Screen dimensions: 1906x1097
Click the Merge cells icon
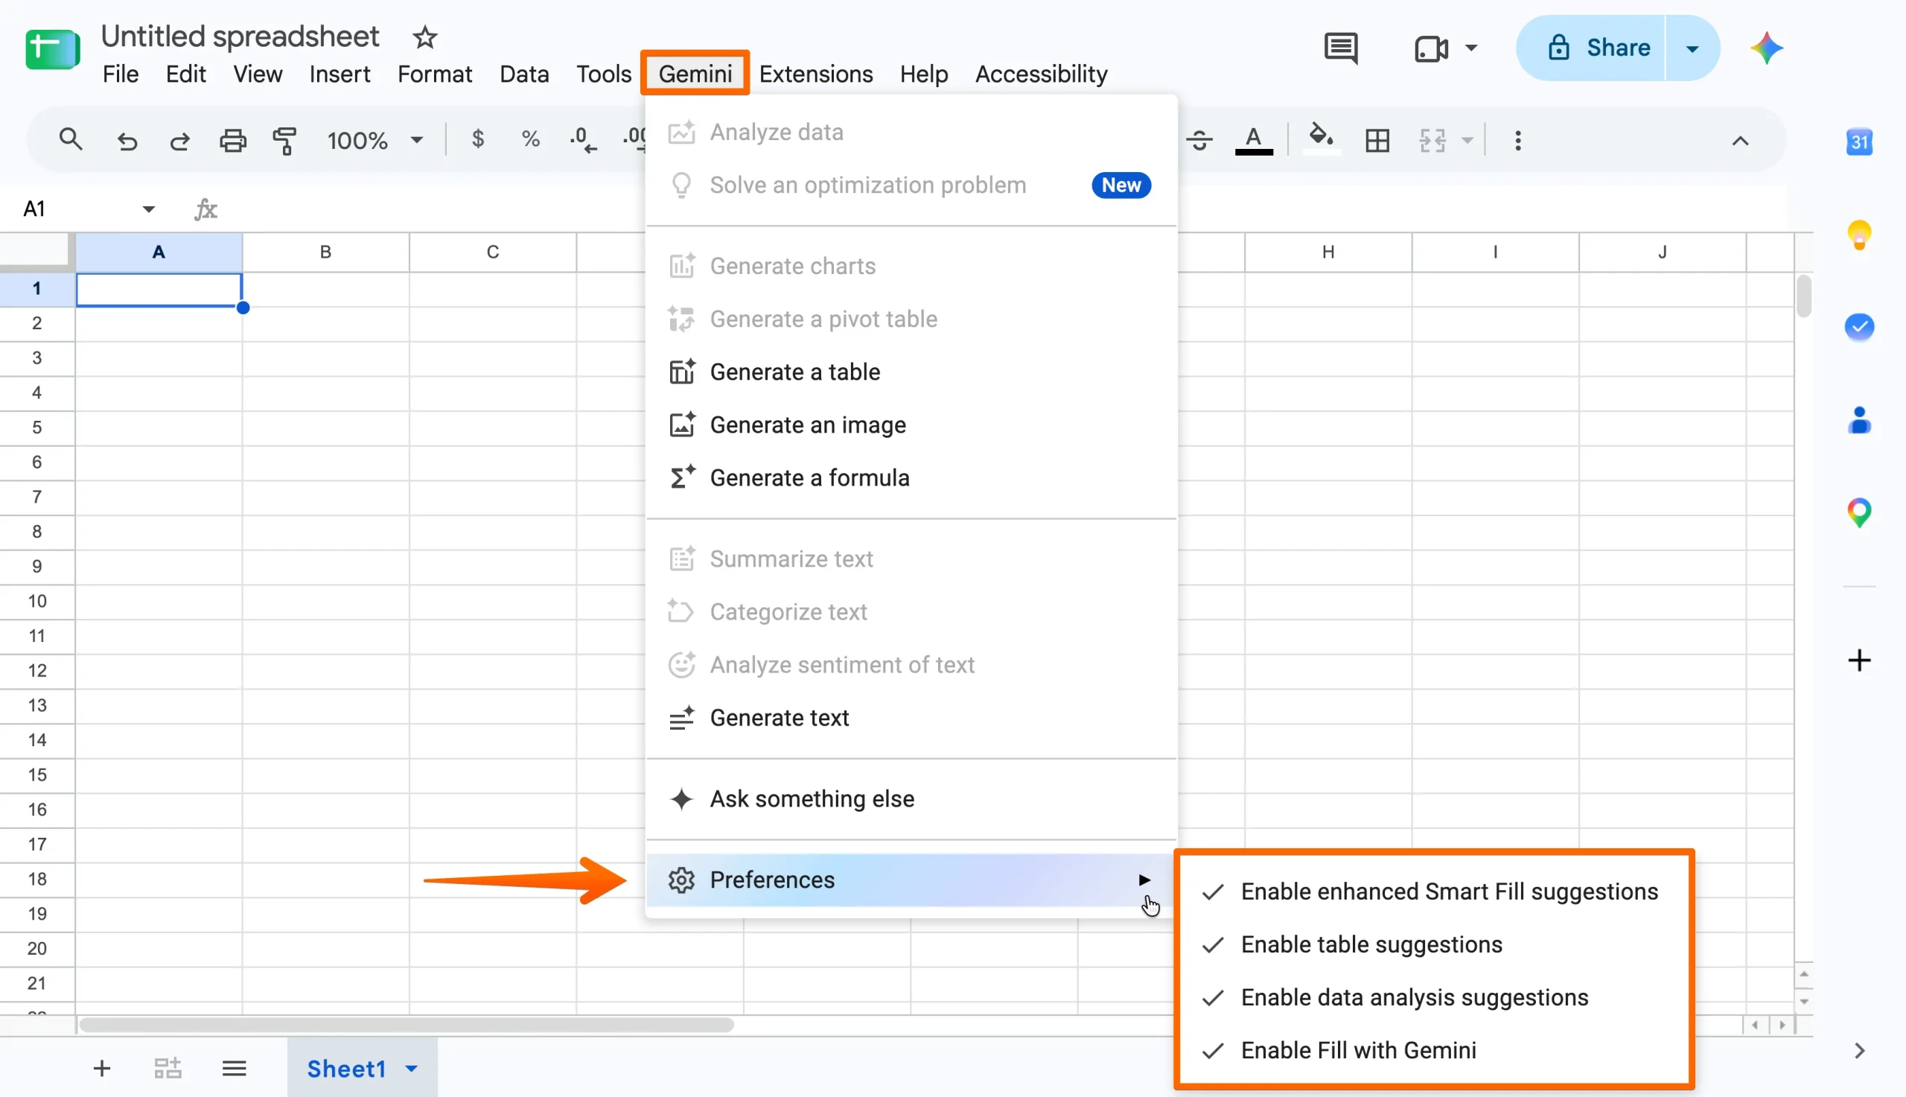click(1432, 140)
